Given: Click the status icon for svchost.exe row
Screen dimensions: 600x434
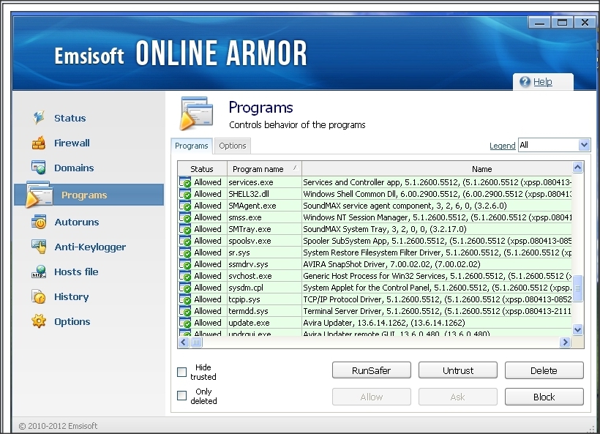Looking at the screenshot, I should point(185,276).
